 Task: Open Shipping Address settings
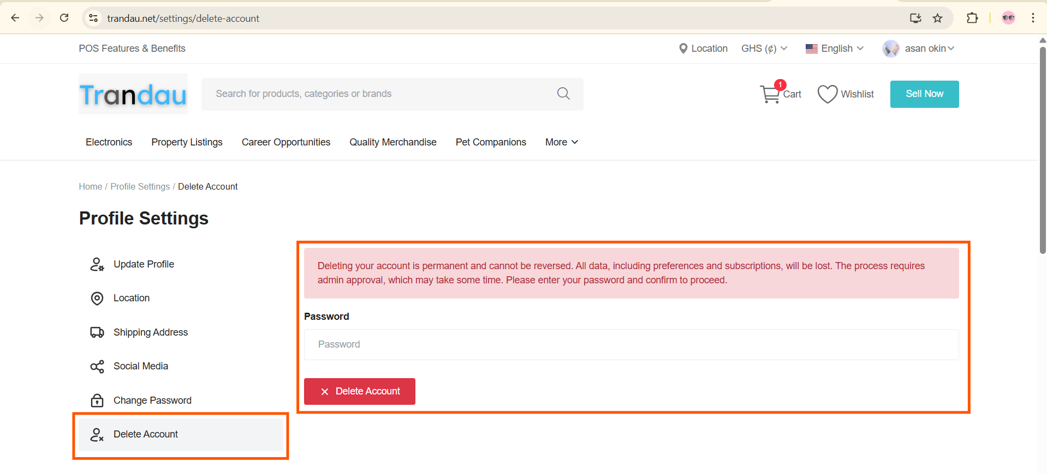click(x=150, y=332)
